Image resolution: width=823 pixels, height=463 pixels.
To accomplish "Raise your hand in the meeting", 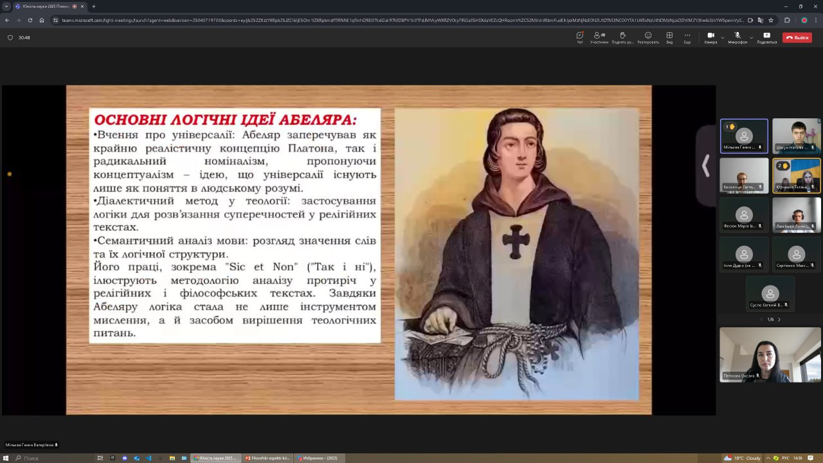I will coord(622,37).
